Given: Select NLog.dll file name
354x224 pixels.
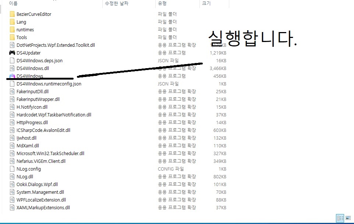Looking at the screenshot, I should [25, 176].
